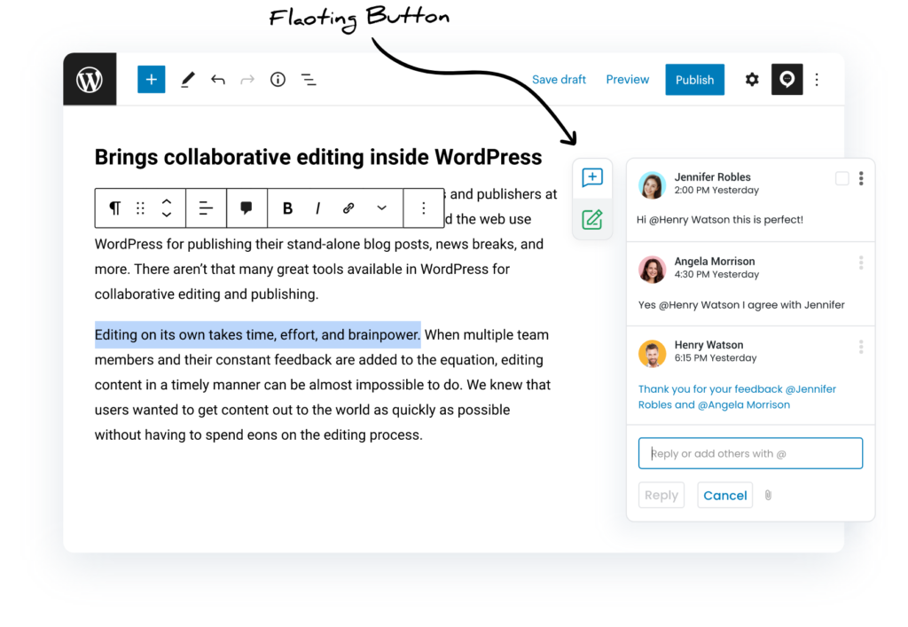Click Jennifer Robles' avatar
The width and height of the screenshot is (908, 627).
pos(652,184)
